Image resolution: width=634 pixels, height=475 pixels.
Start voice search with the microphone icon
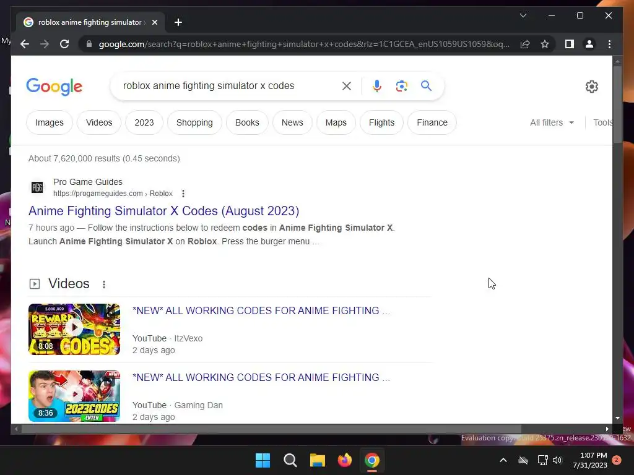click(x=377, y=86)
